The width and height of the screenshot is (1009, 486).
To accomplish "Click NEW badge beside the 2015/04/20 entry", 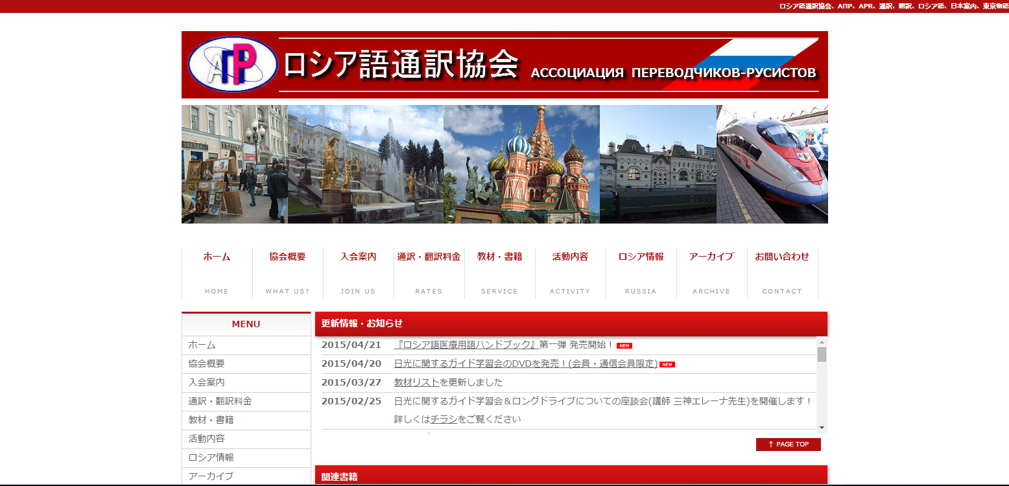I will (667, 364).
